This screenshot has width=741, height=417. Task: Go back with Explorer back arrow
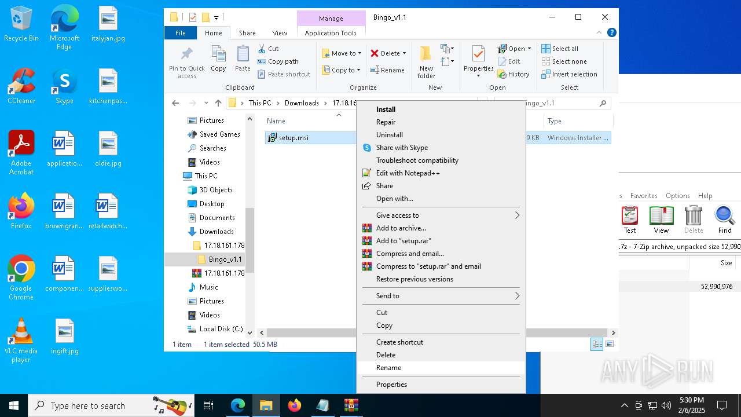pyautogui.click(x=175, y=103)
